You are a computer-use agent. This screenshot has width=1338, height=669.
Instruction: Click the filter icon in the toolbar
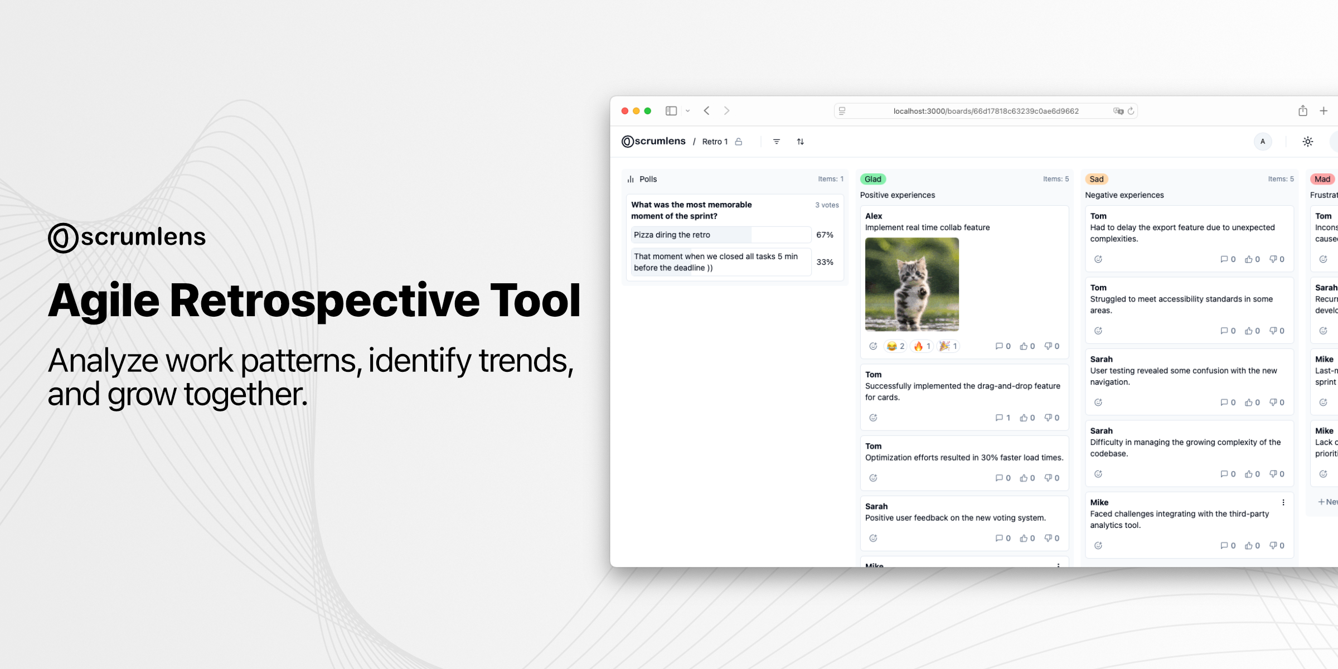tap(777, 141)
